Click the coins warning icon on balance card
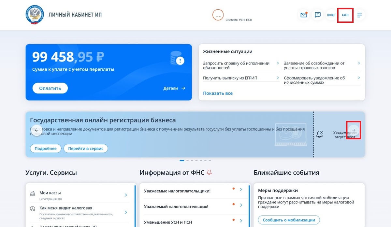The image size is (391, 227). pos(177,59)
